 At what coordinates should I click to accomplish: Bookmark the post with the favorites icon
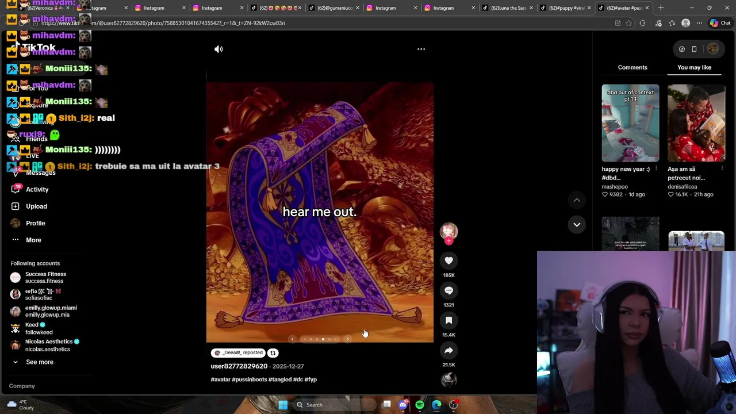[448, 320]
